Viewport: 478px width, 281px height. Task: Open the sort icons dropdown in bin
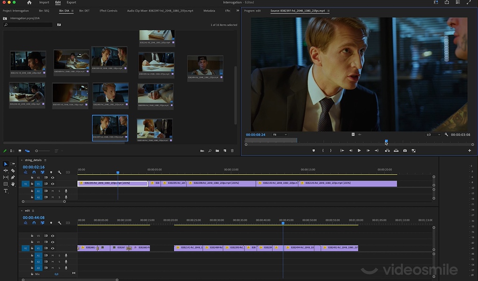click(57, 151)
